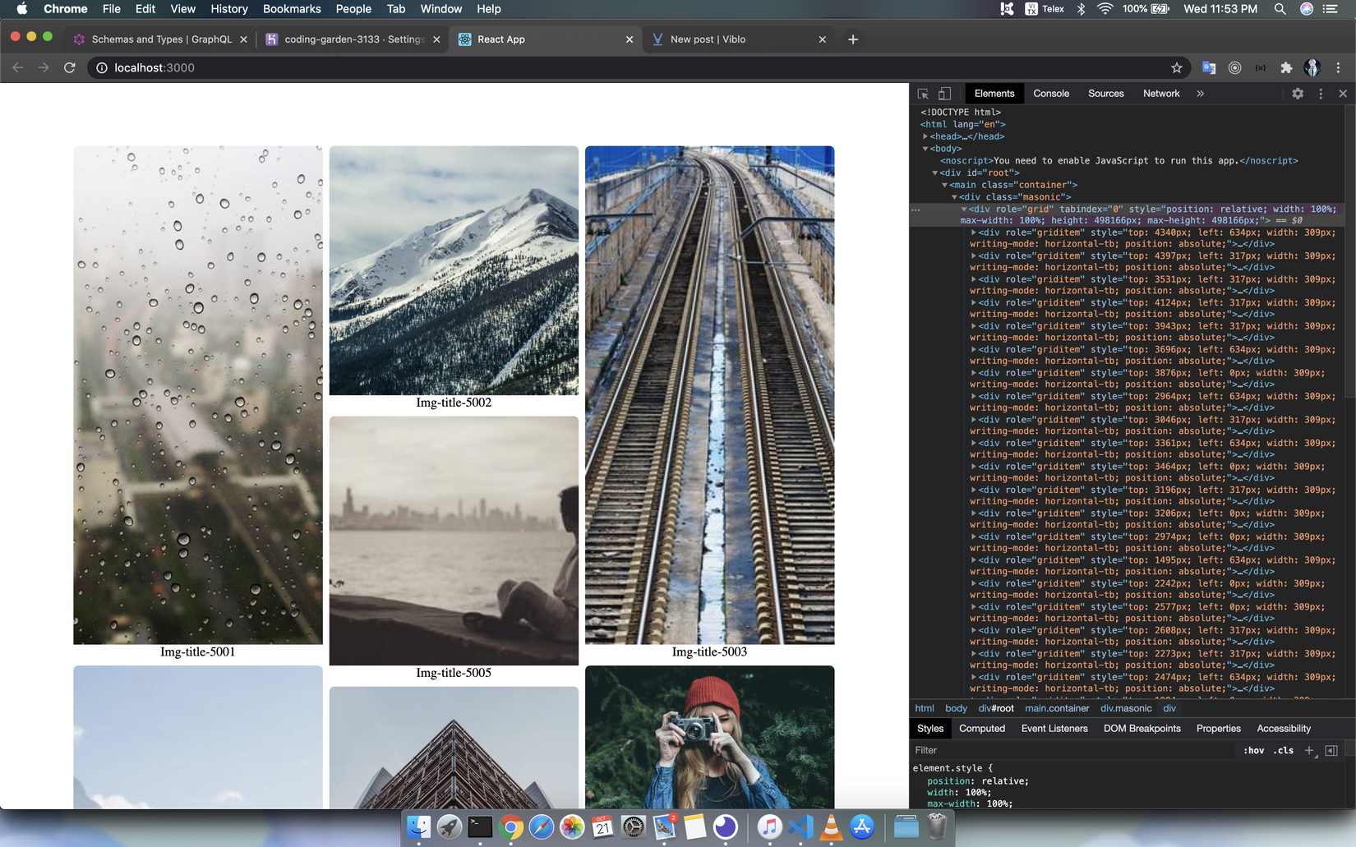Open the Chrome extensions puzzle icon

pyautogui.click(x=1286, y=68)
